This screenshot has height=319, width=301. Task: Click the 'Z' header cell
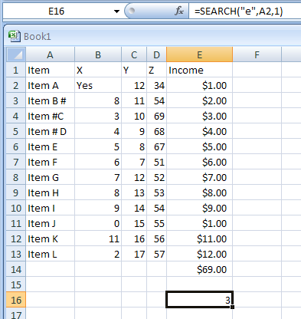coord(156,70)
